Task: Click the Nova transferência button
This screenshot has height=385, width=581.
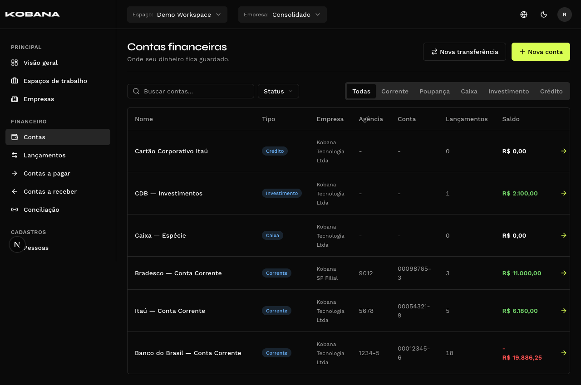Action: (x=464, y=52)
